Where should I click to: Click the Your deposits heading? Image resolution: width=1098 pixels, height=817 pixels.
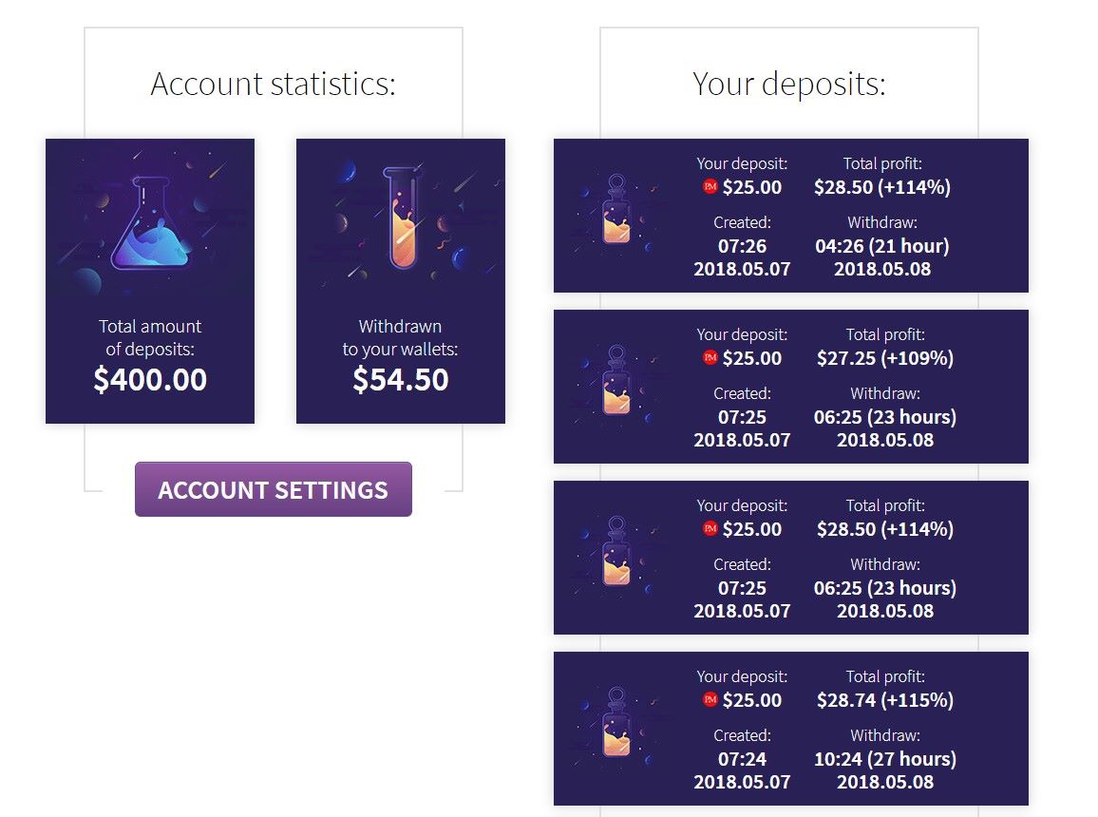click(x=789, y=84)
